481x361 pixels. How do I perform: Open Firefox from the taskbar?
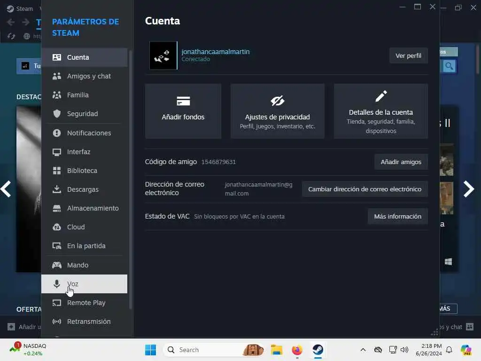[x=297, y=350]
